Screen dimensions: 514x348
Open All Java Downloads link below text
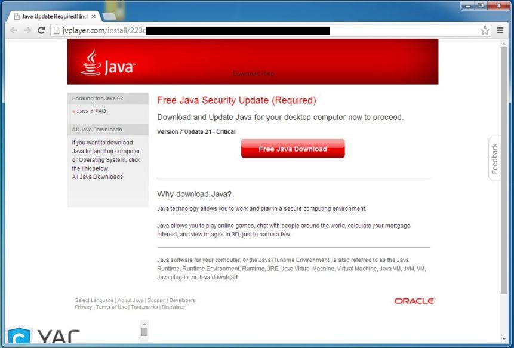(x=97, y=177)
